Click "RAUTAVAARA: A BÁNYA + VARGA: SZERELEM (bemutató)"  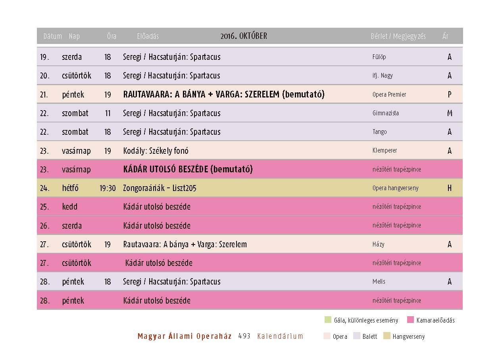click(x=224, y=94)
